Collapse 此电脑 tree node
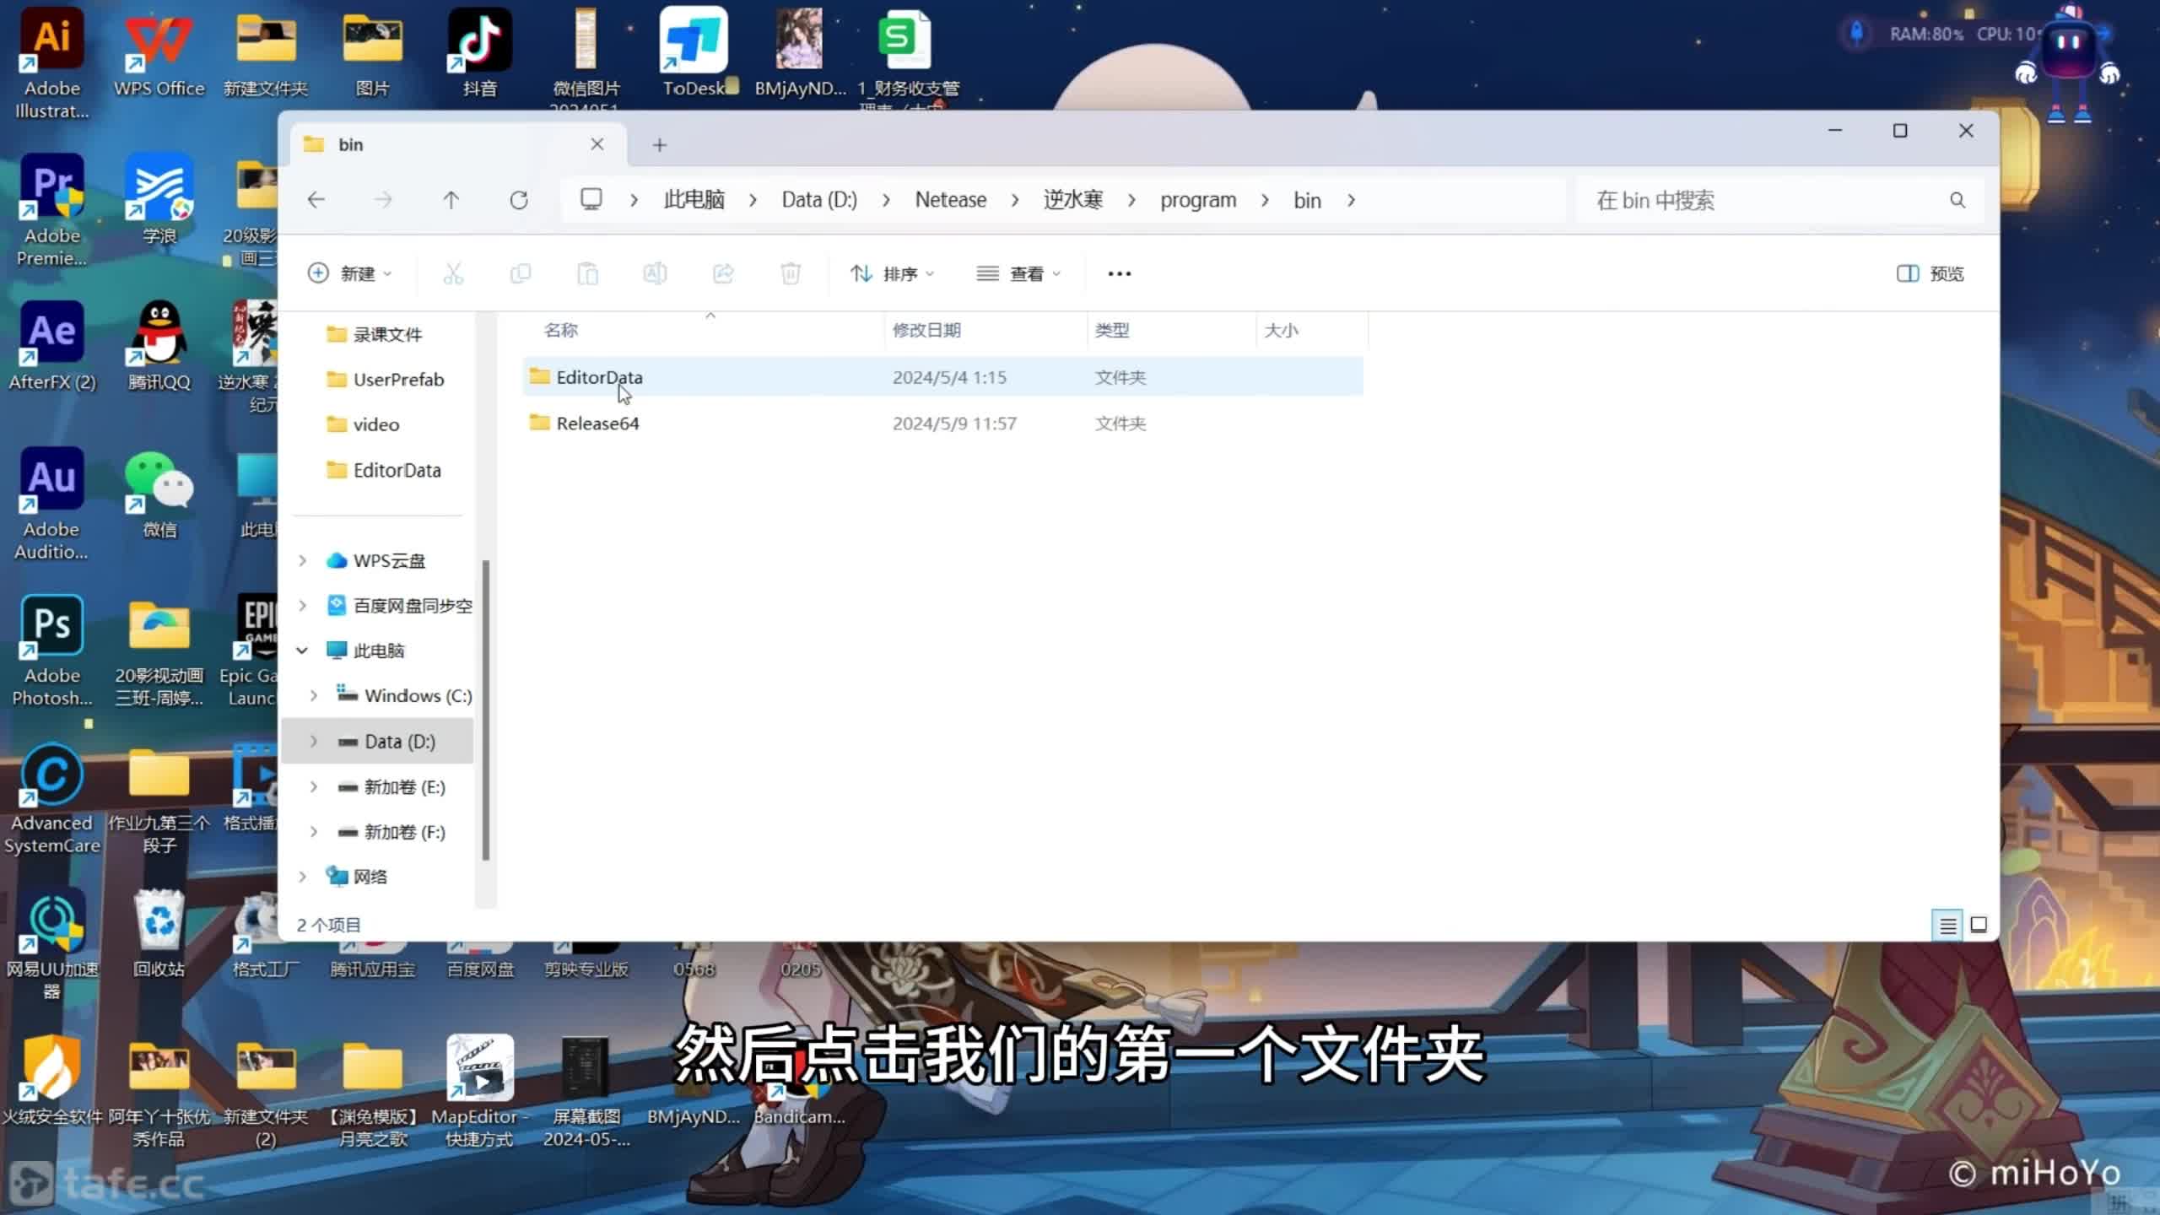This screenshot has width=2160, height=1215. coord(302,651)
